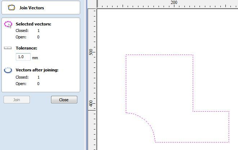Click the mm unit label
The width and height of the screenshot is (238, 150).
click(x=35, y=58)
